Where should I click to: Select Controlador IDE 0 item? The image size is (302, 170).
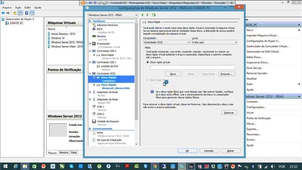click(107, 51)
